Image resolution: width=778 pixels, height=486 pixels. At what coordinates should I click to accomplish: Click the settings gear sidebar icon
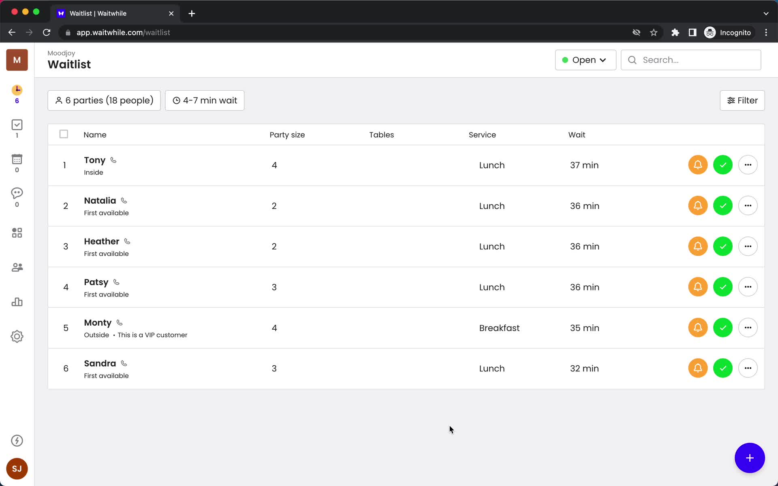[x=17, y=337]
